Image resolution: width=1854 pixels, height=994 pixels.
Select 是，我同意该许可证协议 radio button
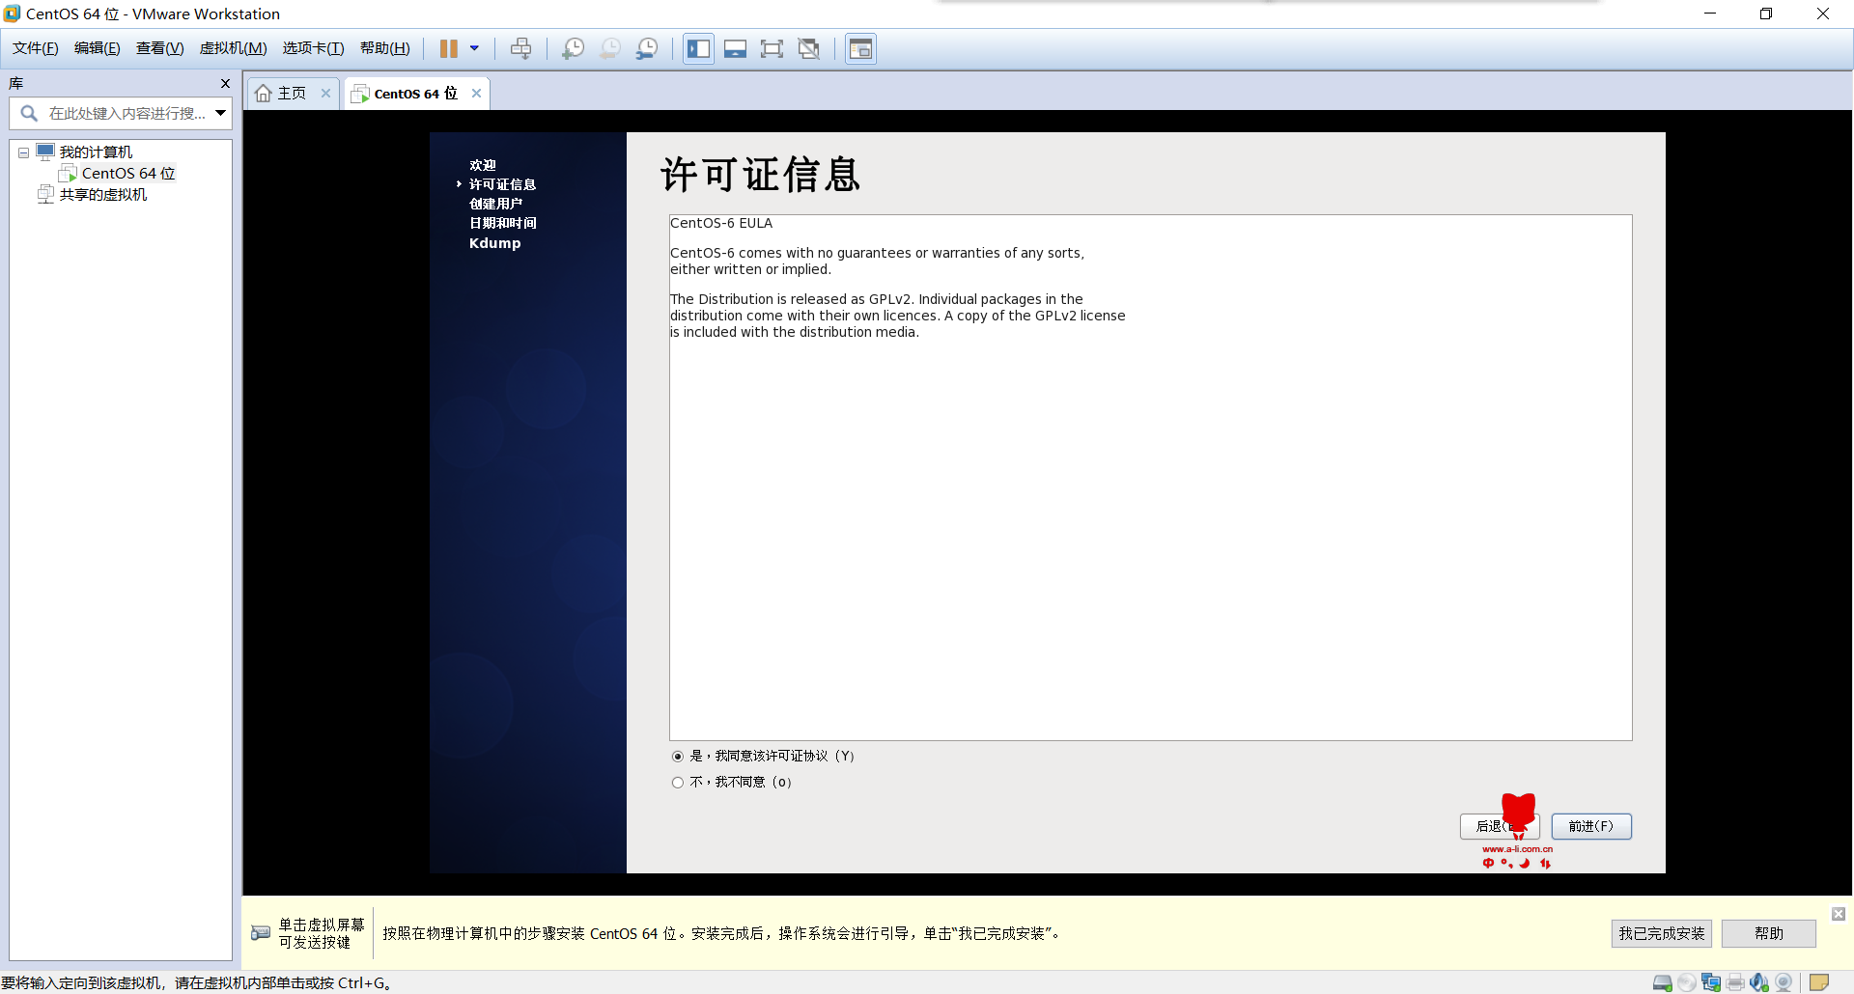coord(678,757)
